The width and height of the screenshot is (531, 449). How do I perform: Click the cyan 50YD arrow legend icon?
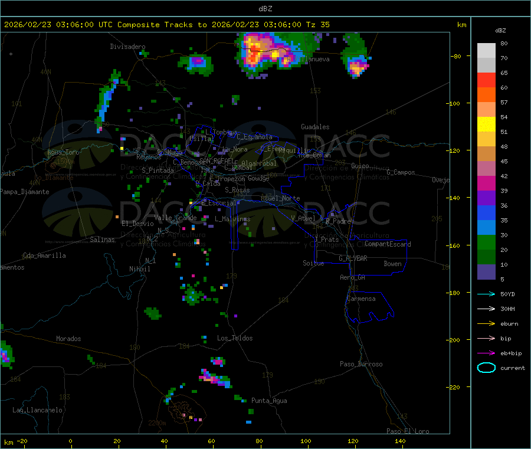pos(486,294)
